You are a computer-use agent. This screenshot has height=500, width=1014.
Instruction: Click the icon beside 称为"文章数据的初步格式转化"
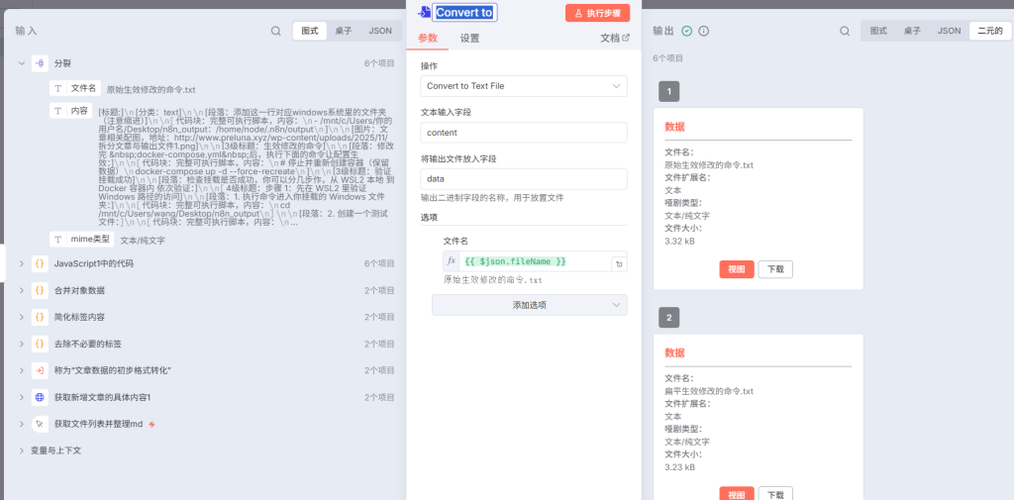click(40, 370)
